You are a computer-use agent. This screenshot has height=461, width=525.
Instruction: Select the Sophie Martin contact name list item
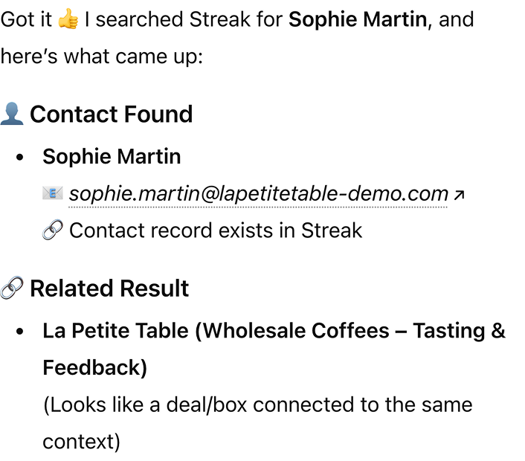coord(112,157)
